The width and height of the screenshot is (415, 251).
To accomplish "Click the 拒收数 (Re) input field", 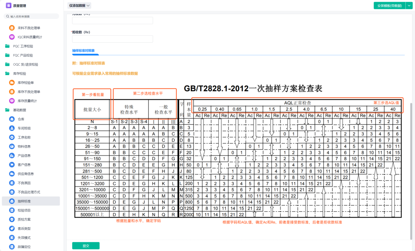I will point(112,39).
